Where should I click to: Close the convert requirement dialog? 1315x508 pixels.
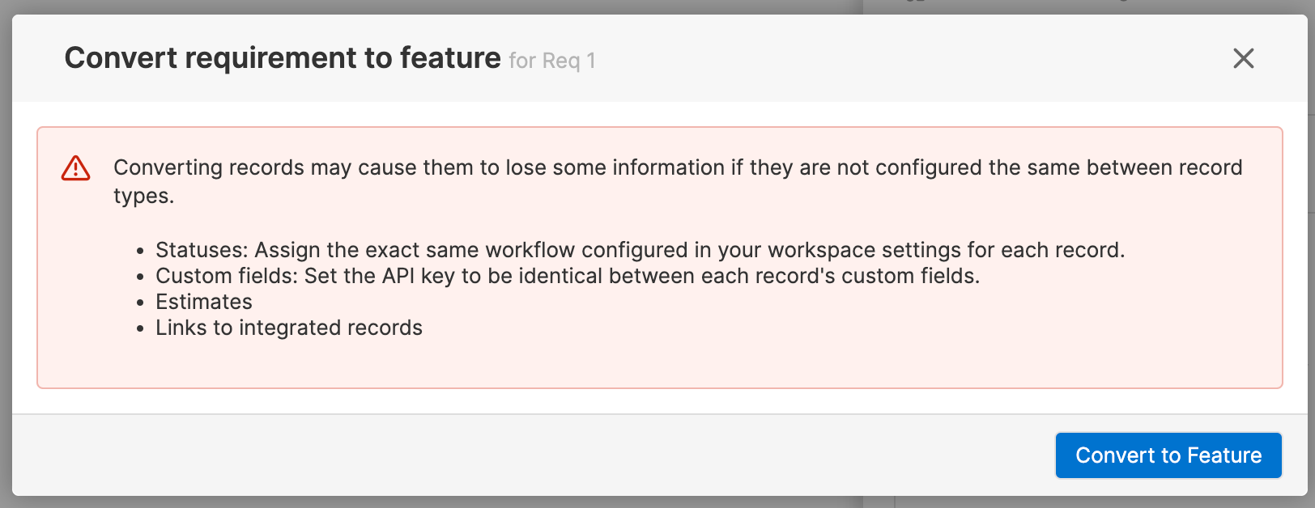(1243, 58)
